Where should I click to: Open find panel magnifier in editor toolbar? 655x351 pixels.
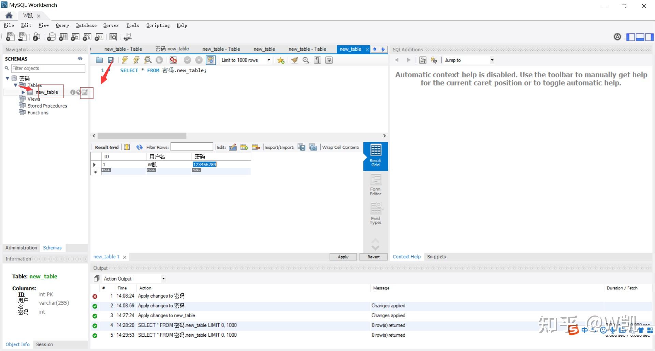click(x=306, y=60)
